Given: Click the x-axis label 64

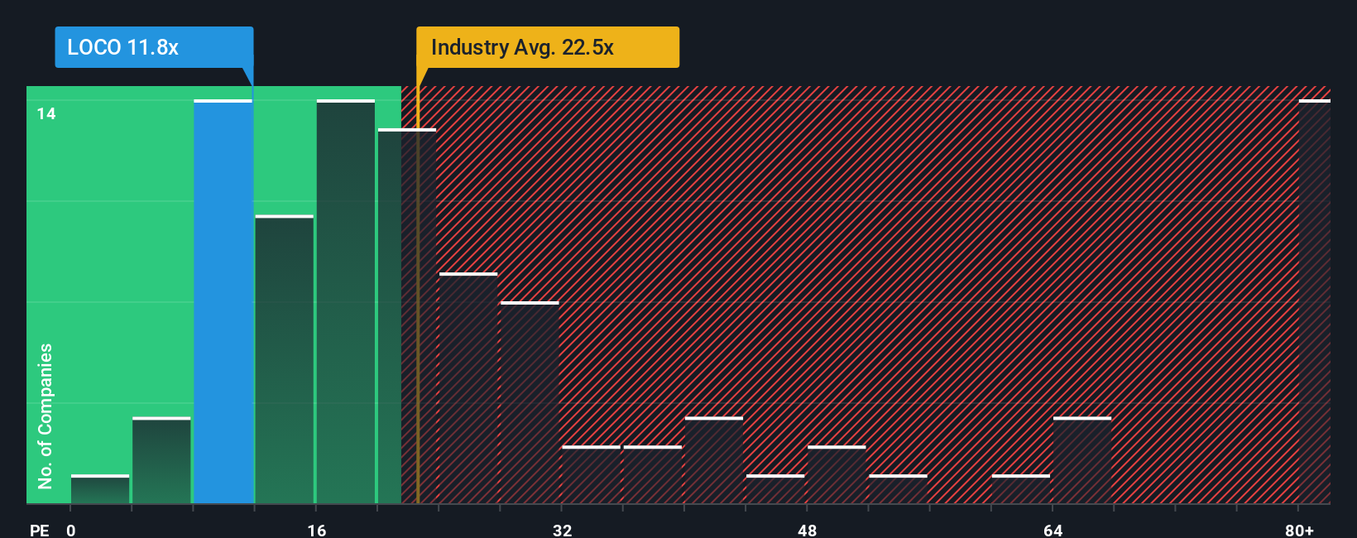Looking at the screenshot, I should 1053,530.
